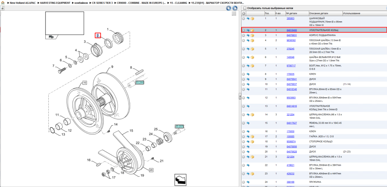The image size is (387, 187).
Task: Sort by 'К-во' column header
Action: [280, 13]
